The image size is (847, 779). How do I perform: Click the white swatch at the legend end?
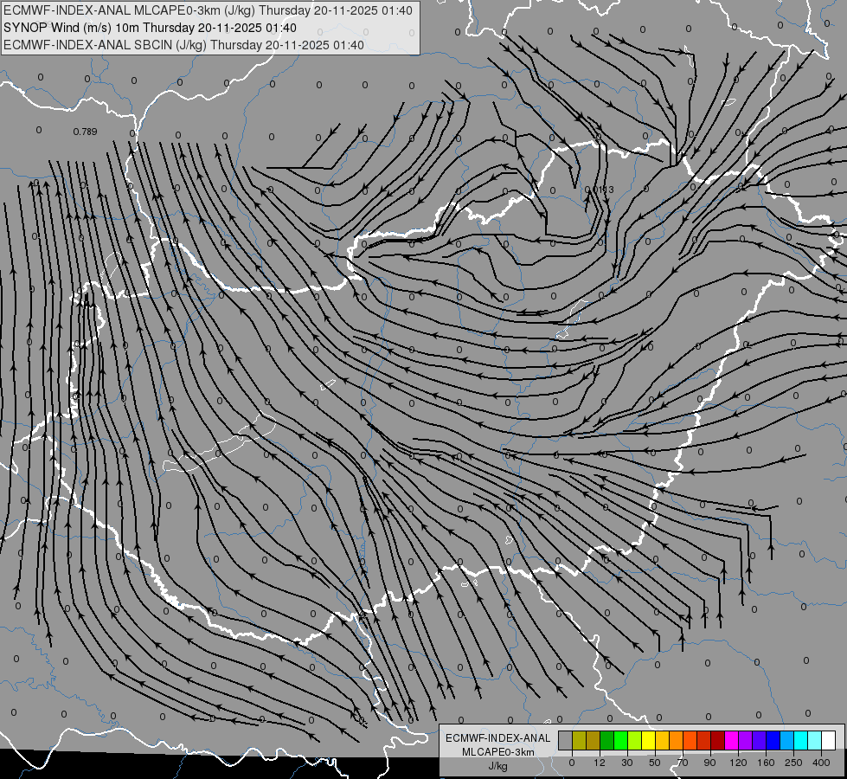829,740
